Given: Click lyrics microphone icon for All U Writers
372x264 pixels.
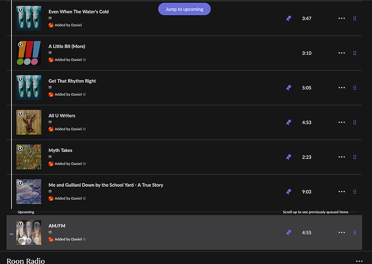Looking at the screenshot, I should tap(289, 122).
